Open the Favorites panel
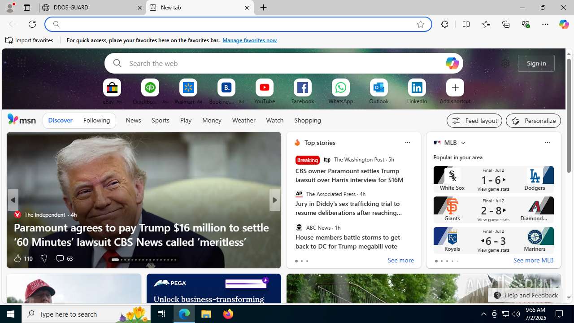Image resolution: width=574 pixels, height=323 pixels. click(486, 24)
